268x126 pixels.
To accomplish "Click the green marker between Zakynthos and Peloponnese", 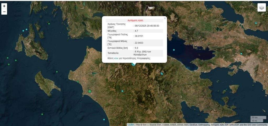I will coord(57,72).
